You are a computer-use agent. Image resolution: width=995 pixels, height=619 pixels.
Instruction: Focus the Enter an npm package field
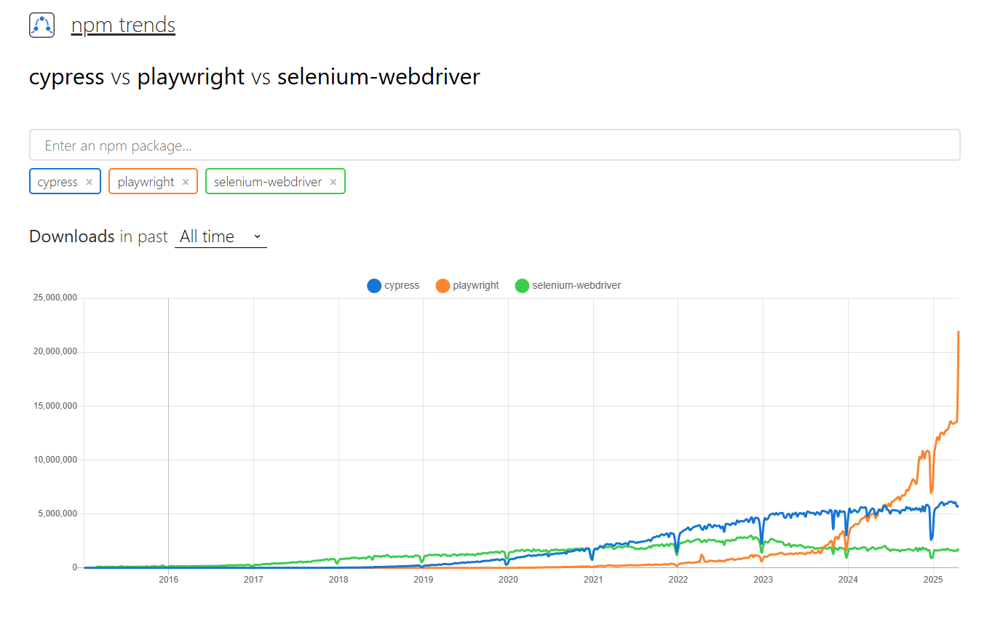[494, 145]
